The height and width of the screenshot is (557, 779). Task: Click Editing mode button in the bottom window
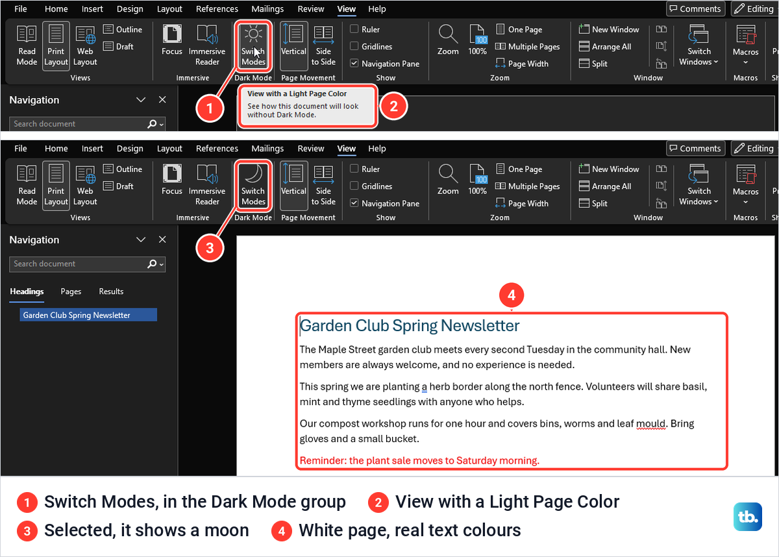(755, 149)
